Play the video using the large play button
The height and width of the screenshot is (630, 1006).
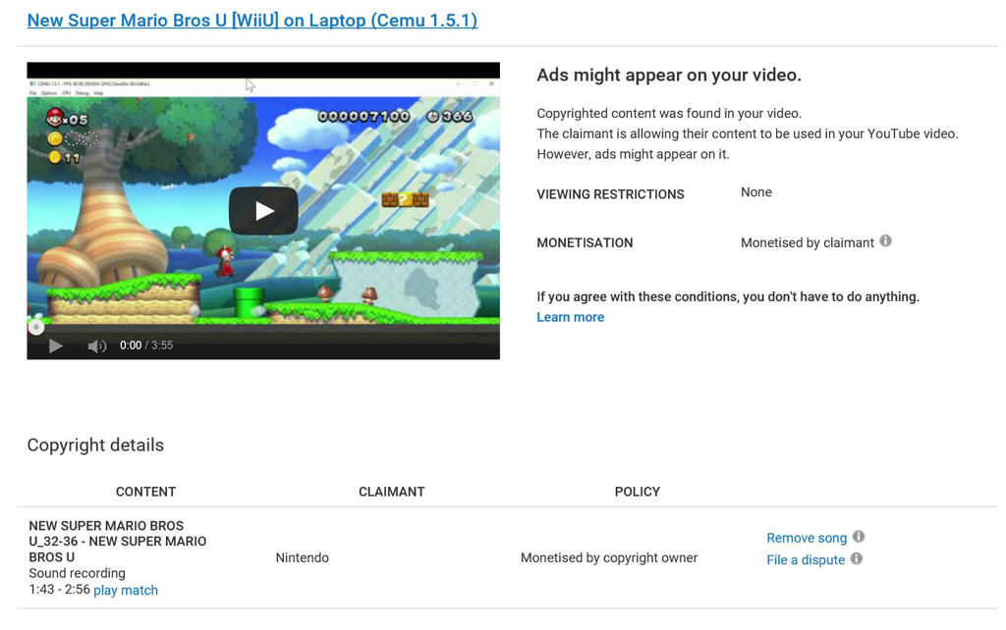[262, 210]
